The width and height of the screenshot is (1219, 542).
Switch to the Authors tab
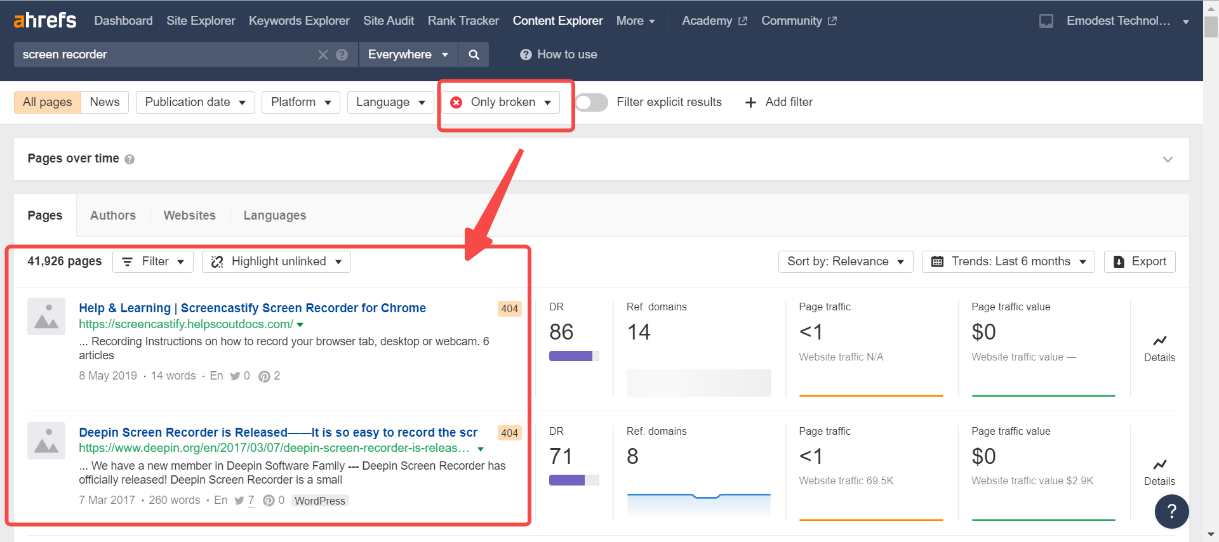(x=113, y=215)
